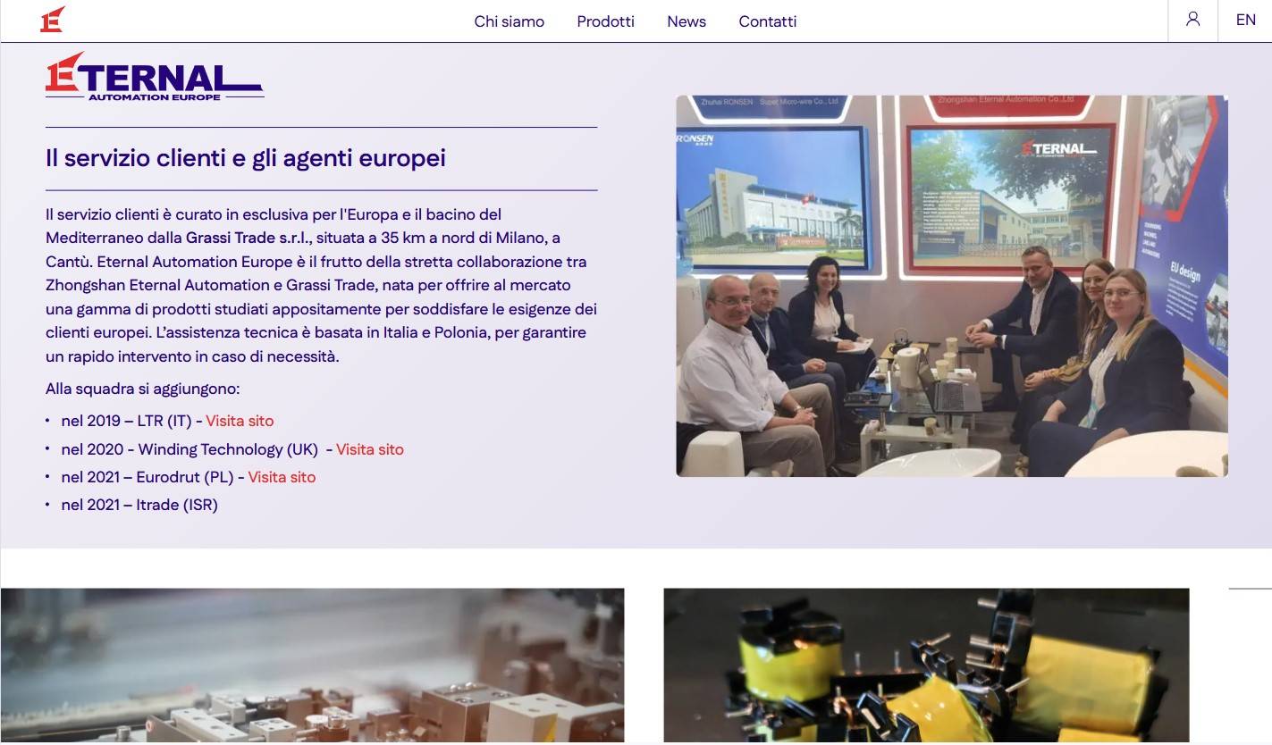Visit the Eurodrut (PL) site link
This screenshot has width=1272, height=745.
point(282,477)
